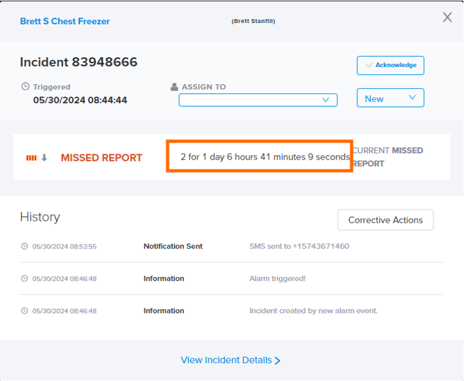Click the MISSED REPORT red label

[x=101, y=158]
